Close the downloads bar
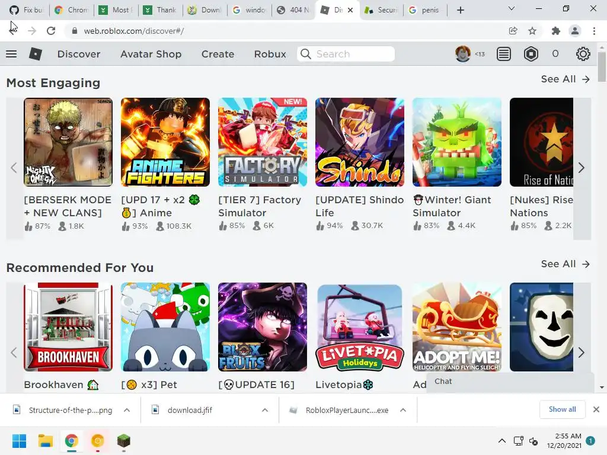Viewport: 607px width, 455px height. click(596, 409)
